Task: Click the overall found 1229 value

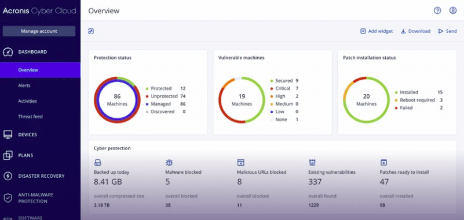Action: [313, 206]
